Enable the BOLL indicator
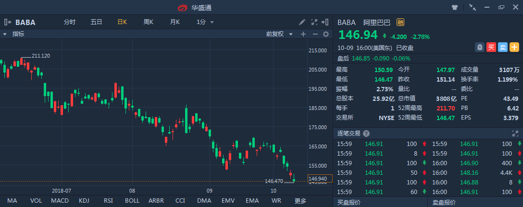 (x=132, y=201)
